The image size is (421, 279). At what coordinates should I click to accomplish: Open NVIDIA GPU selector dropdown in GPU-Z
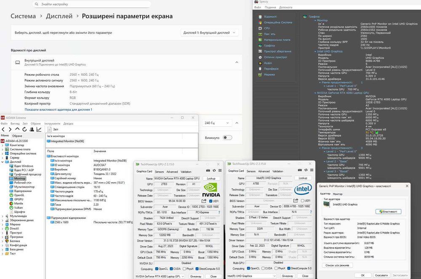pyautogui.click(x=160, y=276)
